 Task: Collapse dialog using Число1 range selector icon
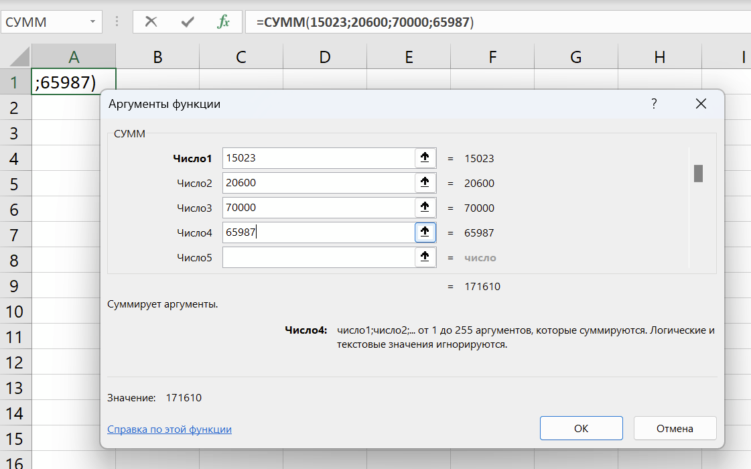coord(425,158)
